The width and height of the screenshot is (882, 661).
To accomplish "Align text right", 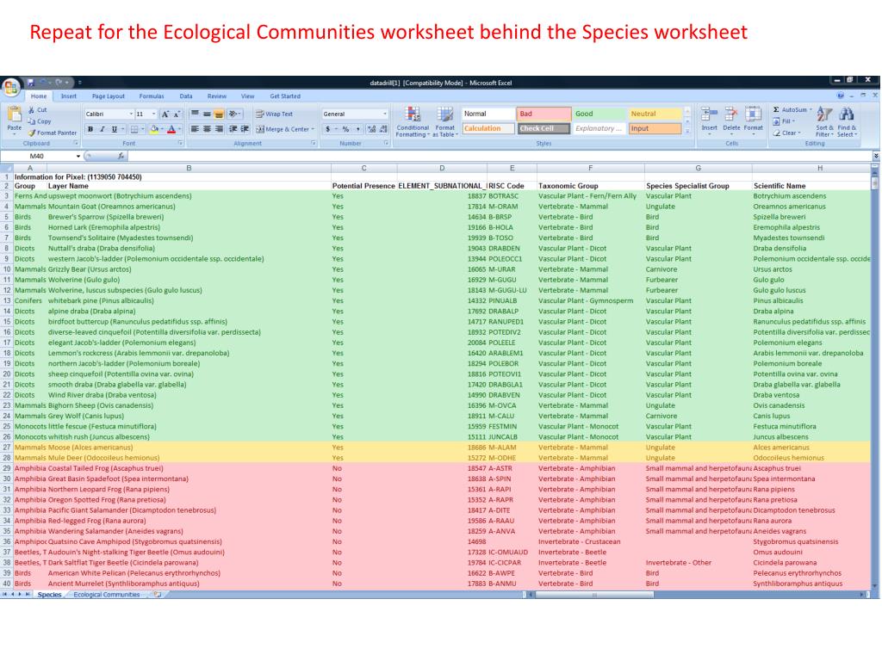I will coord(219,129).
